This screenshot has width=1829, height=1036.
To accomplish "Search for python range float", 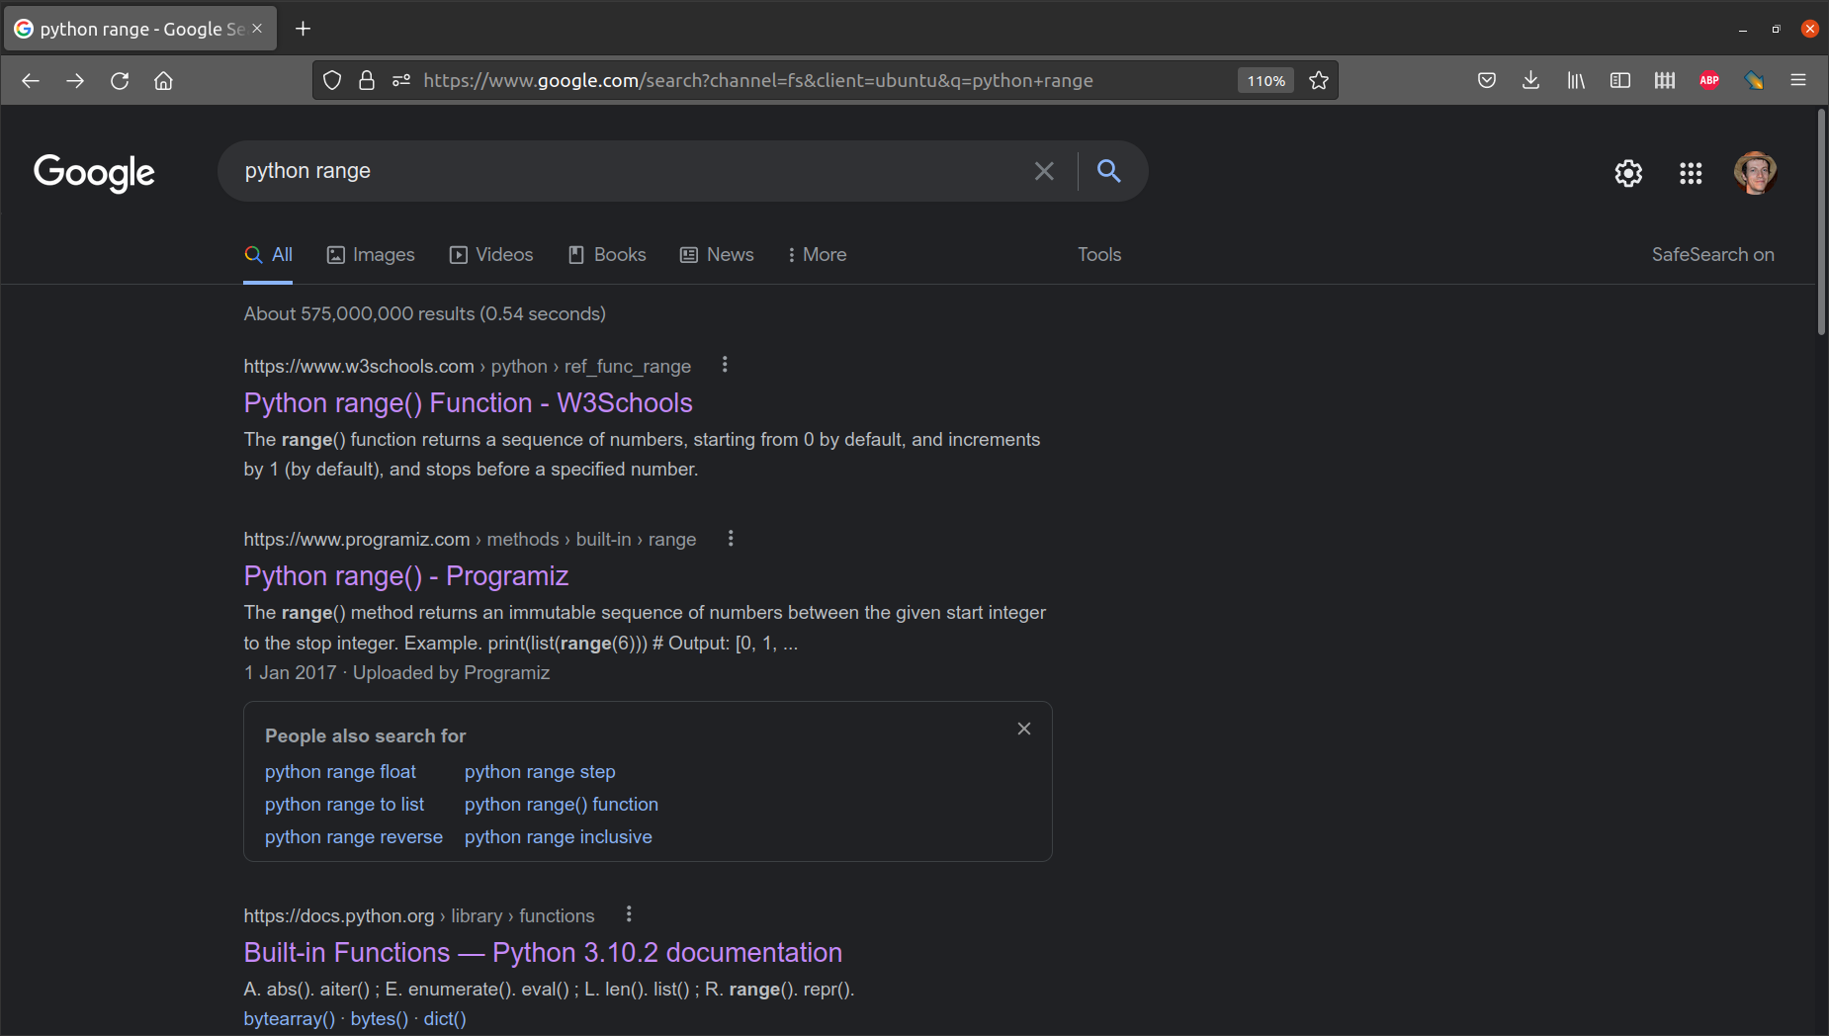I will pos(340,772).
